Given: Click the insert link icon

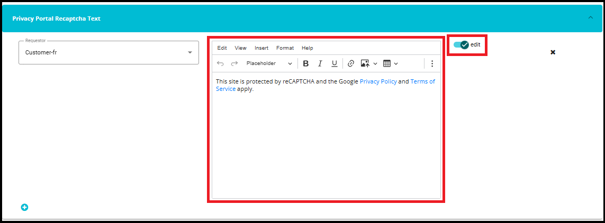Looking at the screenshot, I should (x=350, y=63).
